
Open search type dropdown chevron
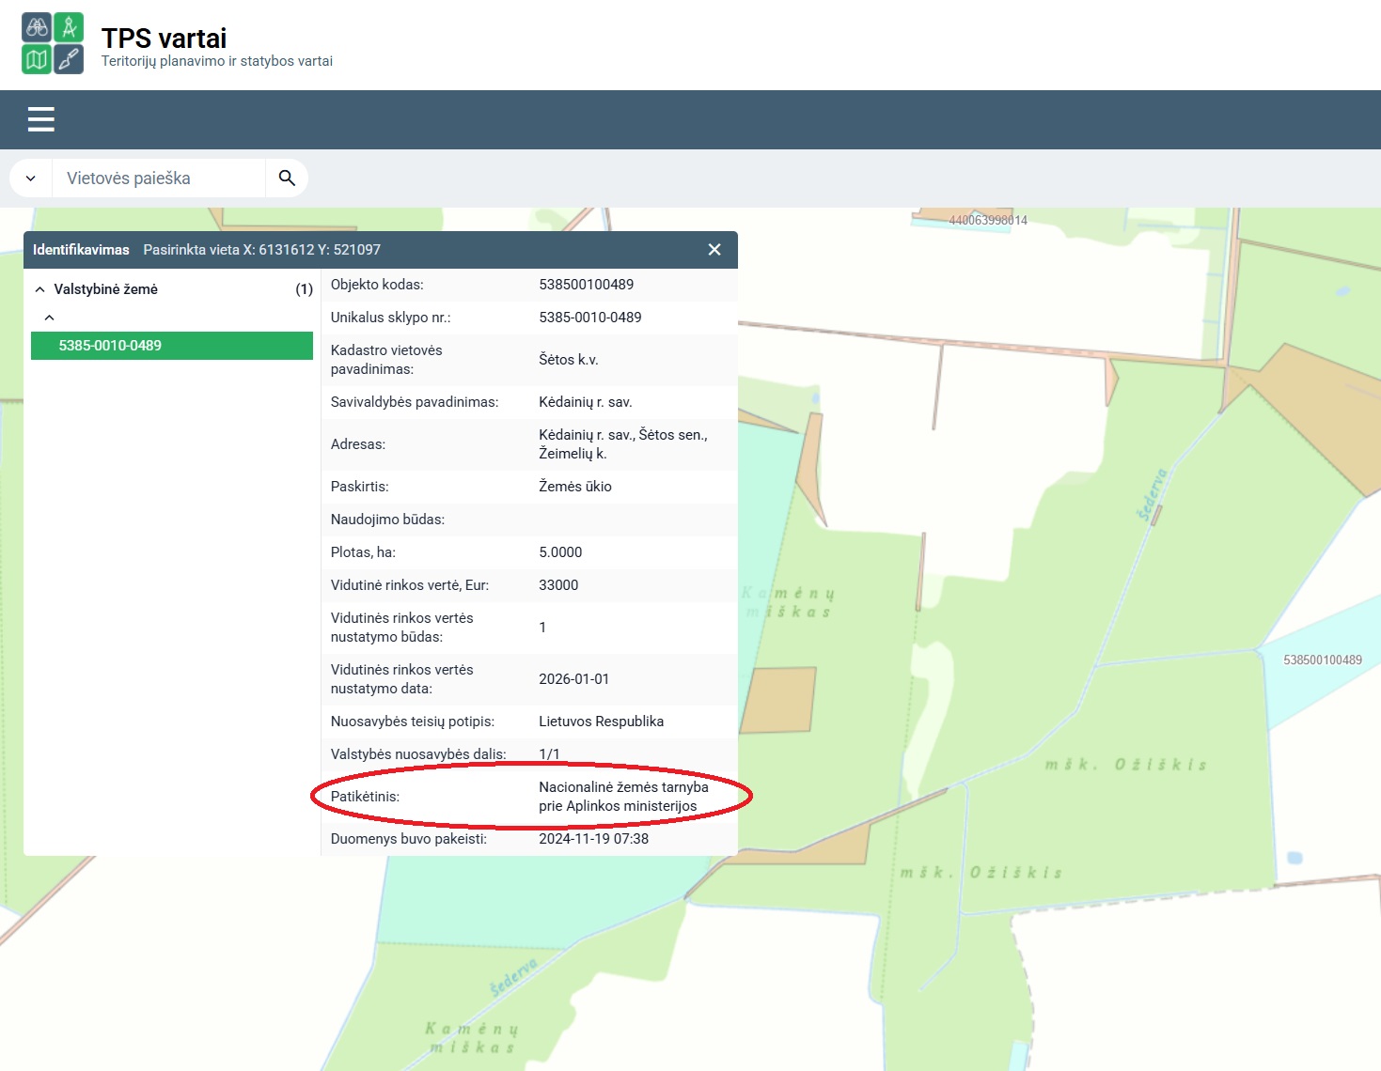[x=31, y=178]
